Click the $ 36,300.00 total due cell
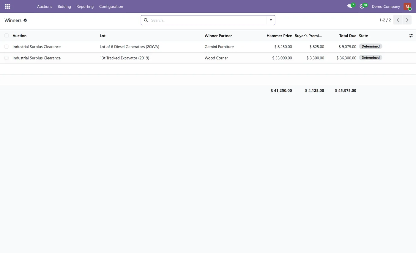 [346, 58]
